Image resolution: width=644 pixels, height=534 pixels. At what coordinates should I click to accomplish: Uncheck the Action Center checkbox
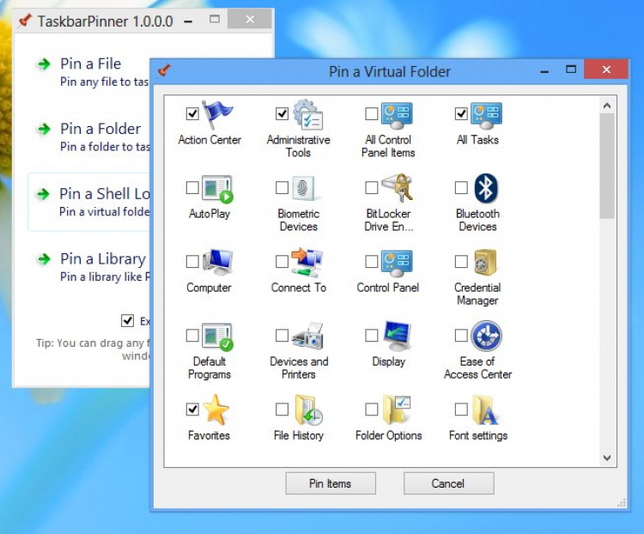coord(192,113)
